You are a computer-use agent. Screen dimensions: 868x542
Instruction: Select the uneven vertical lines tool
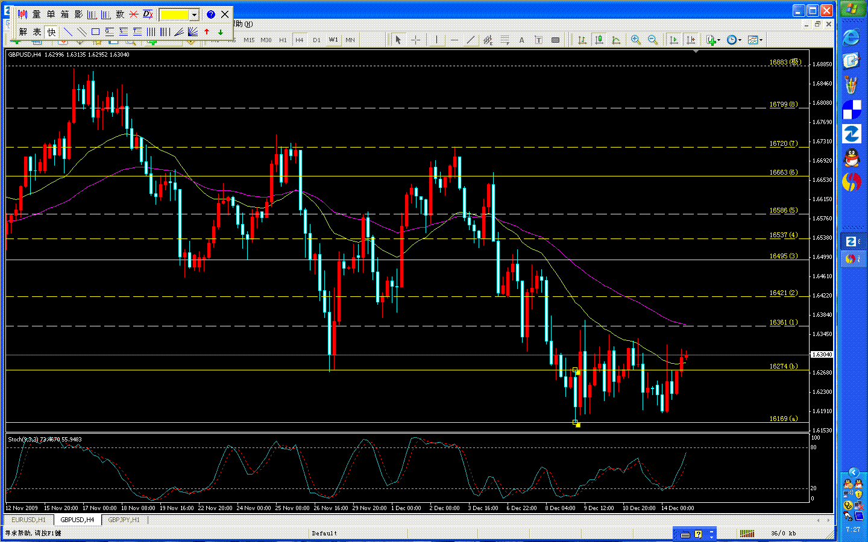tap(165, 32)
